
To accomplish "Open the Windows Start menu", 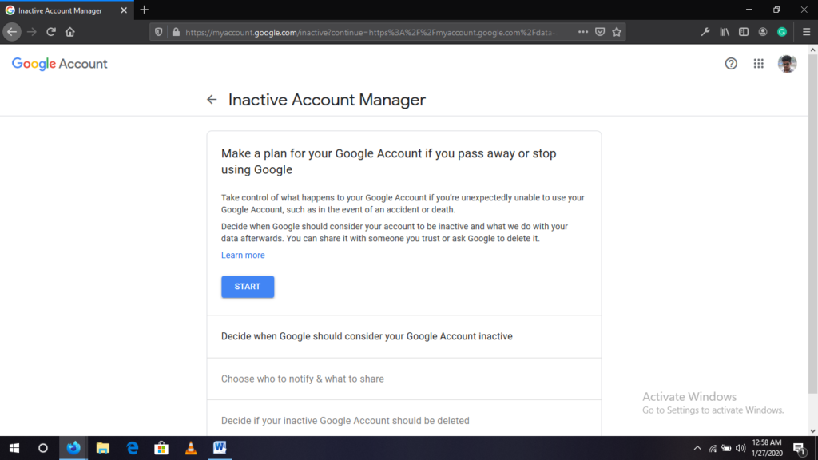I will (14, 448).
